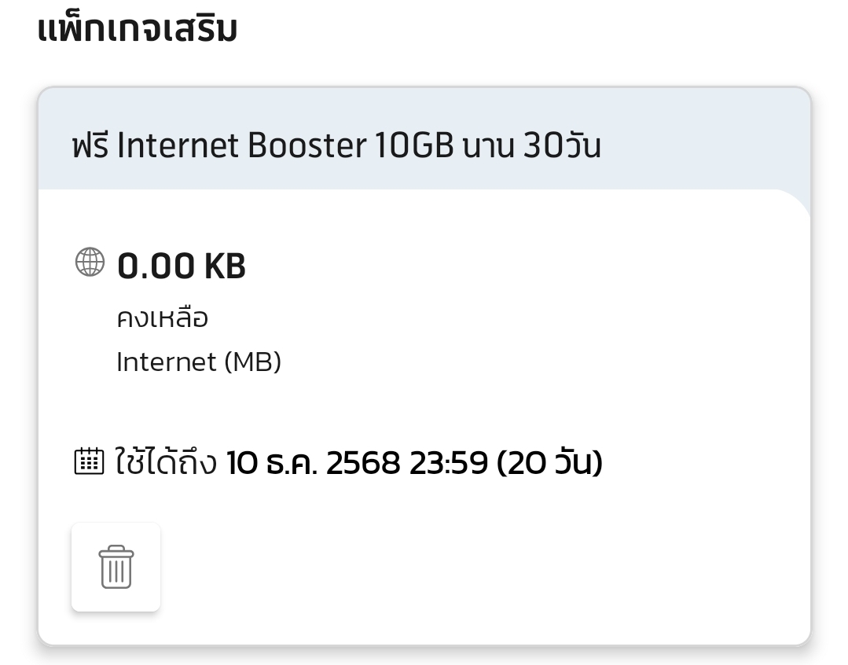Image resolution: width=848 pixels, height=665 pixels.
Task: Click the Internet (MB) label
Action: (x=198, y=362)
